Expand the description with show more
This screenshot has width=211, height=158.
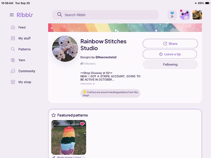(86, 84)
